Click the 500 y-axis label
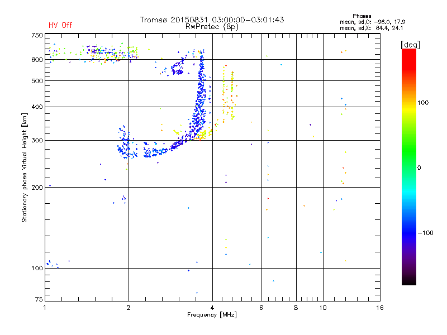This screenshot has height=335, width=447. 37,81
